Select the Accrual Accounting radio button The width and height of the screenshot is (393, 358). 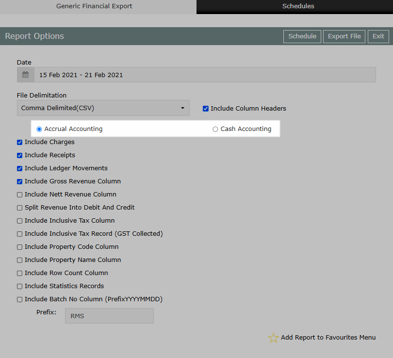(x=39, y=129)
